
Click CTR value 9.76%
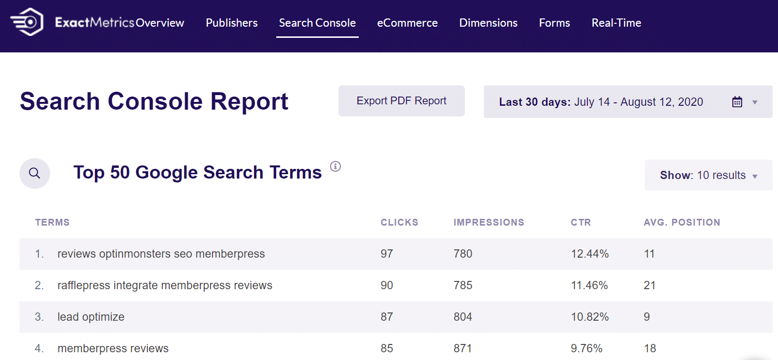point(586,348)
